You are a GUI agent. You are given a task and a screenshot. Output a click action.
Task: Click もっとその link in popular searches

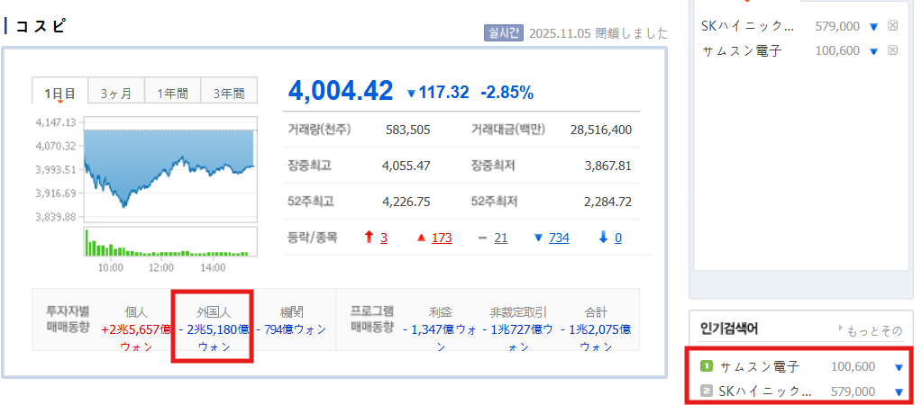(x=875, y=329)
